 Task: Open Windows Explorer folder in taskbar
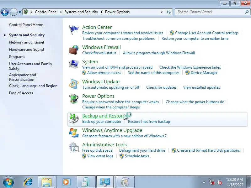tap(46, 182)
